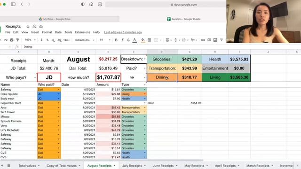Screen dimensions: 301x169
Task: Select the $1,707.87 How much cell
Action: pyautogui.click(x=108, y=77)
